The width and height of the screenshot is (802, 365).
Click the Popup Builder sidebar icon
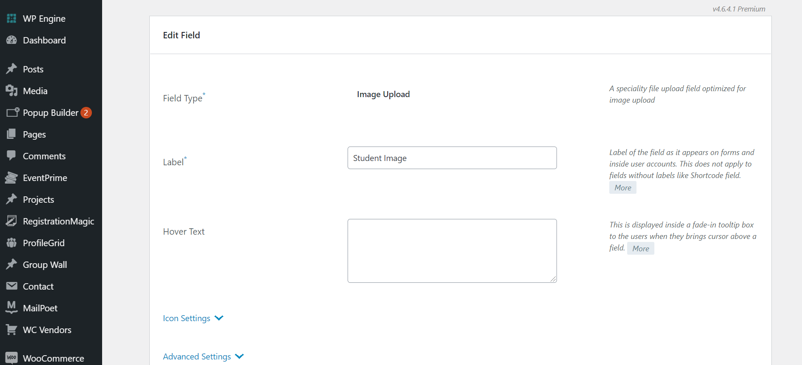pyautogui.click(x=12, y=112)
